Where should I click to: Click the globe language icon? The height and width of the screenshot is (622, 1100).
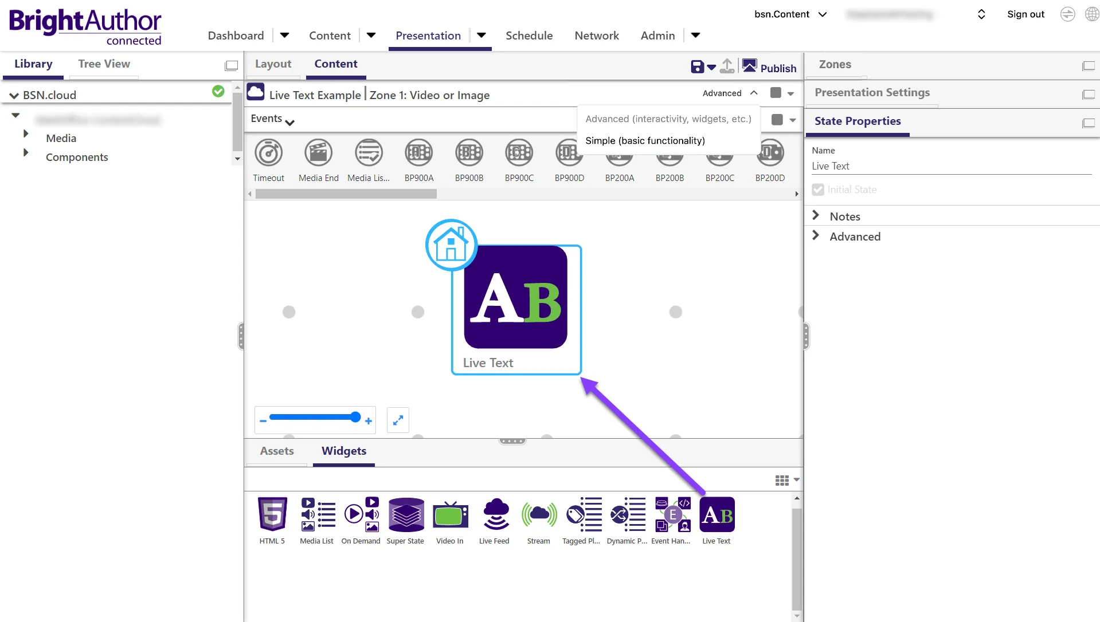[1092, 14]
